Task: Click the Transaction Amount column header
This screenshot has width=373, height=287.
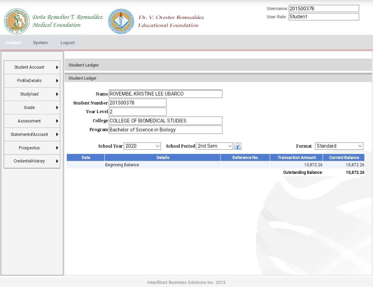Action: click(296, 158)
